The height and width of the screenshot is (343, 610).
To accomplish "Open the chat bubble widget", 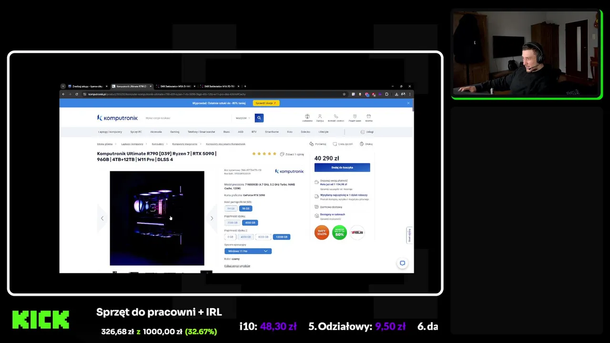I will point(403,263).
